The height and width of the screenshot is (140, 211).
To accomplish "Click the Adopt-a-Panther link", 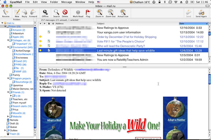I will click(x=175, y=120).
